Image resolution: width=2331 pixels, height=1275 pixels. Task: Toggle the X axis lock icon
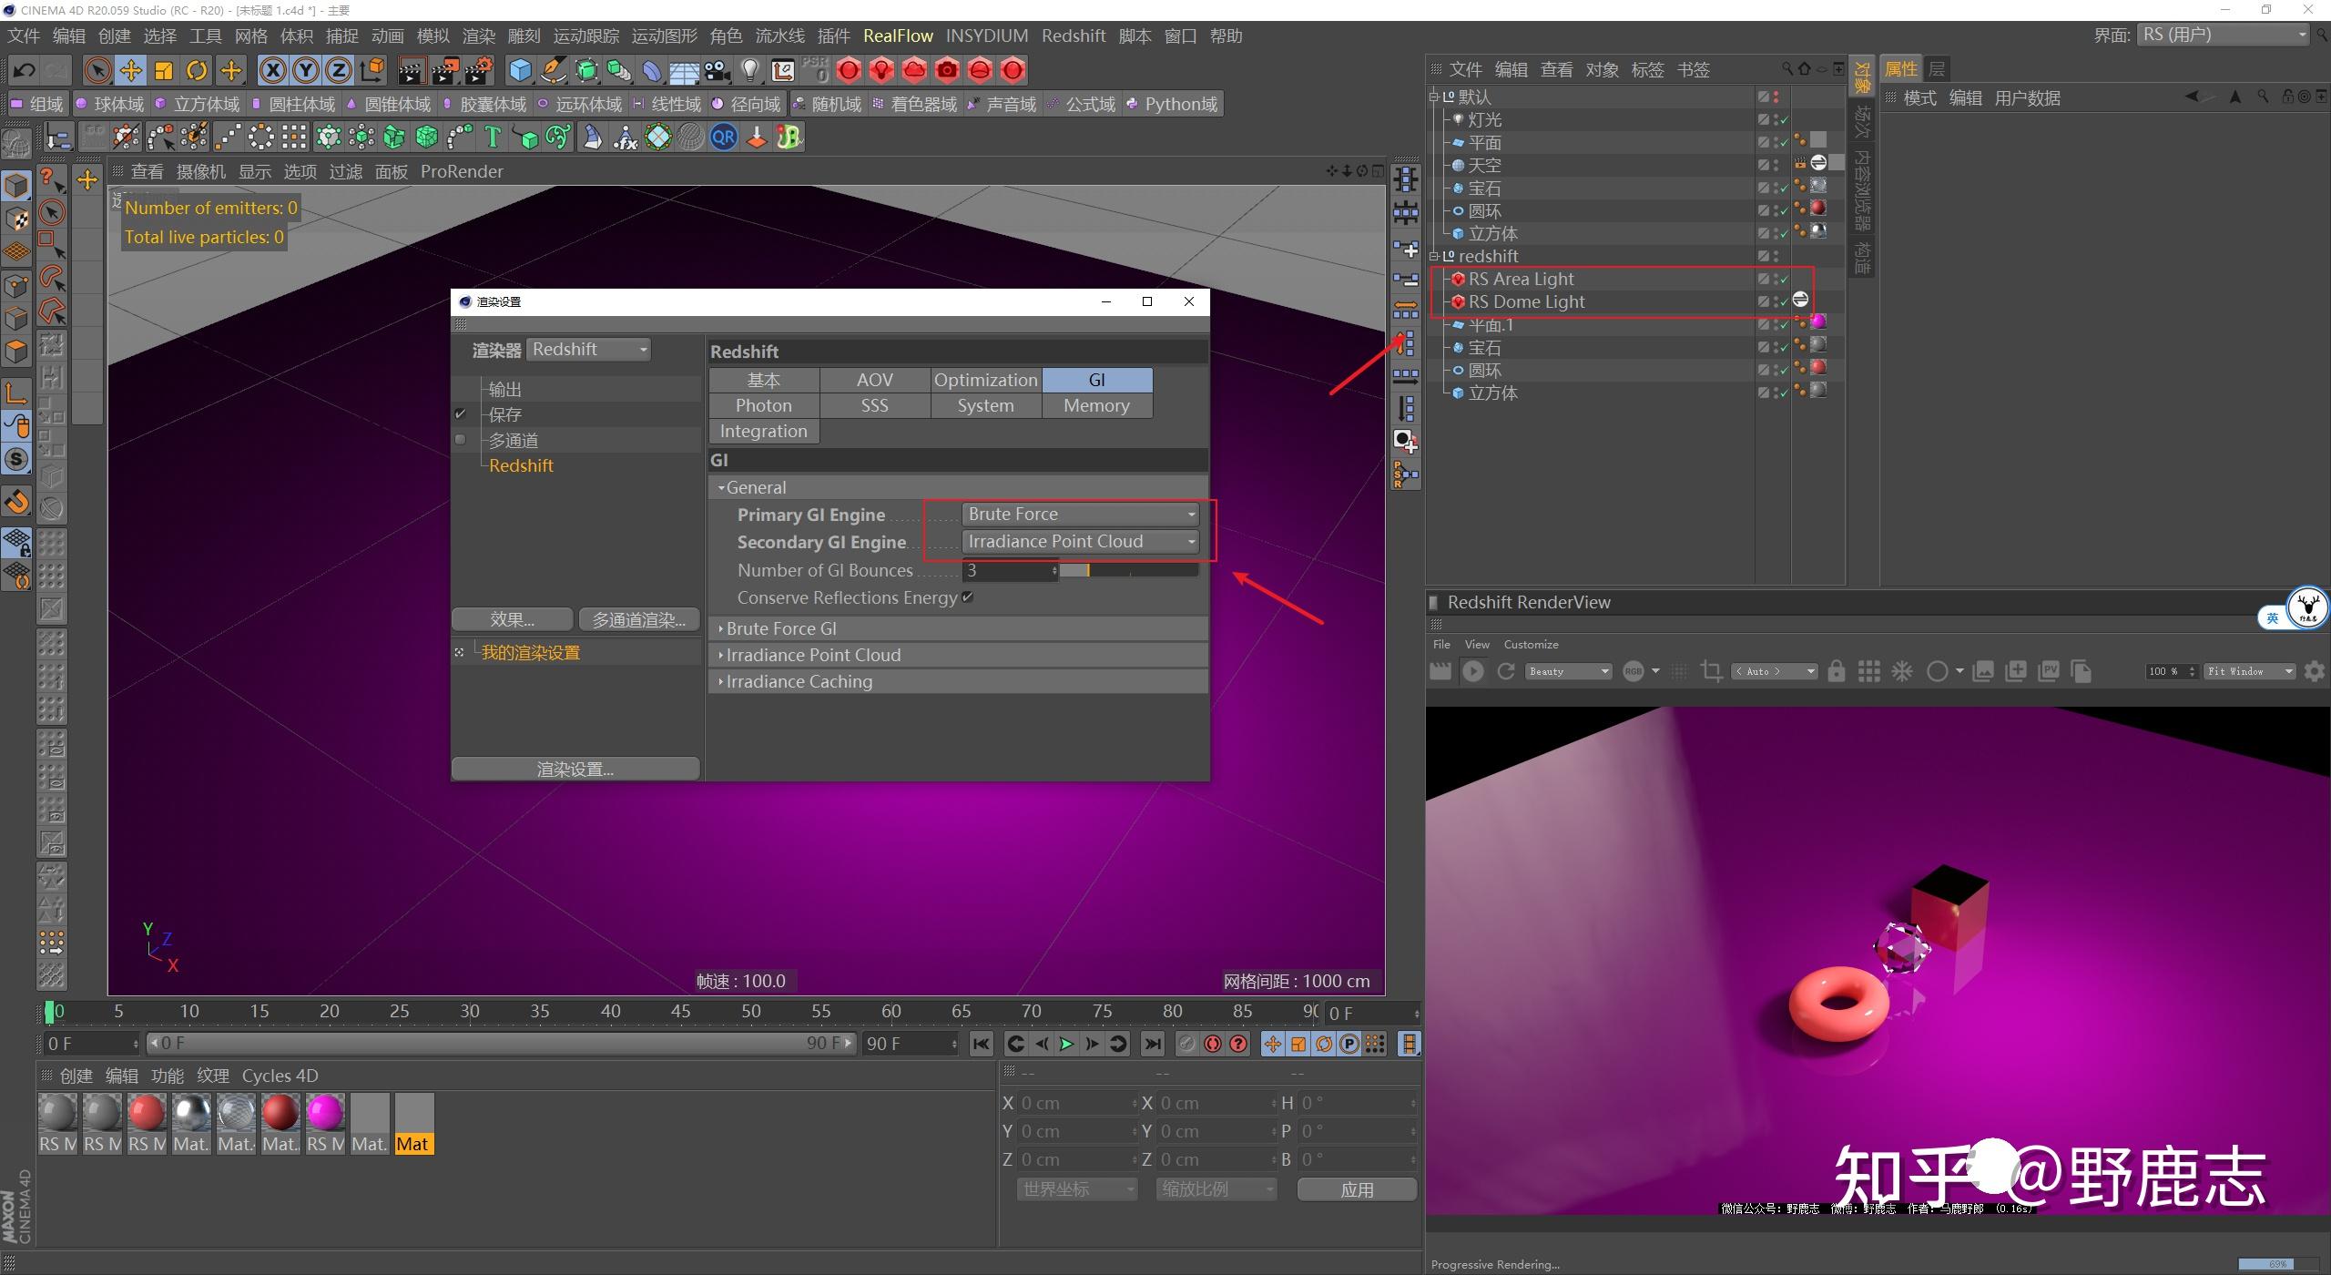point(272,70)
